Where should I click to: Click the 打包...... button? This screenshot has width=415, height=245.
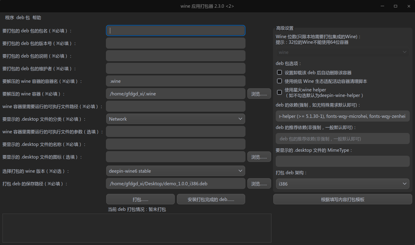pyautogui.click(x=140, y=199)
